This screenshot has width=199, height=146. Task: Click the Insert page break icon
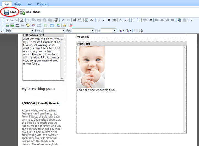click(x=39, y=25)
